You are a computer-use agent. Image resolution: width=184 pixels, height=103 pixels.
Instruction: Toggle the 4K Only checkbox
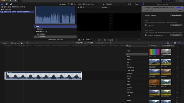pyautogui.click(x=149, y=46)
